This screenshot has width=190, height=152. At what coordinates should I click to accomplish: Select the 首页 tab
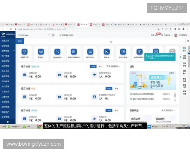coord(20,41)
